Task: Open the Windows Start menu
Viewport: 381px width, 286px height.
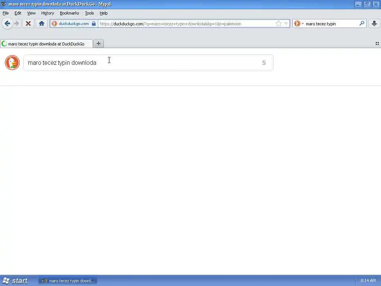Action: tap(16, 281)
